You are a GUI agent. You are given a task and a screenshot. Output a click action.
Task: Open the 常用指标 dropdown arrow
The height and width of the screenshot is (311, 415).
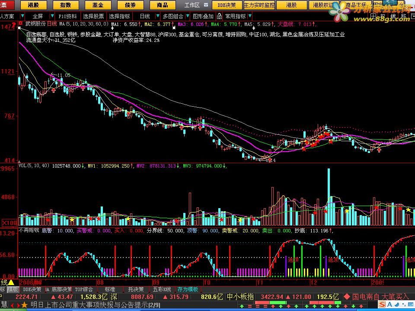tap(250, 16)
